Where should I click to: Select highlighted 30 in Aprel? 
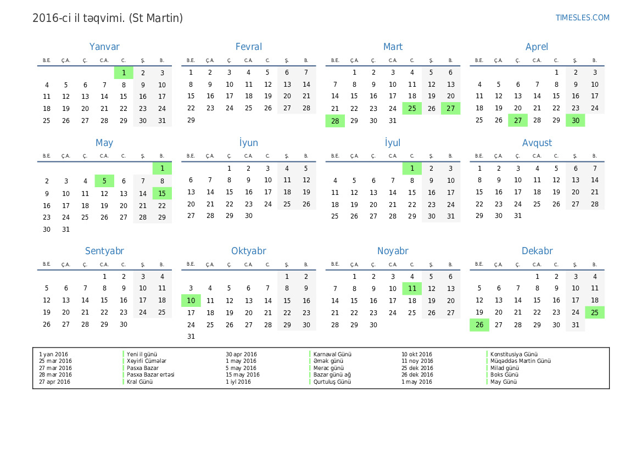click(x=575, y=121)
